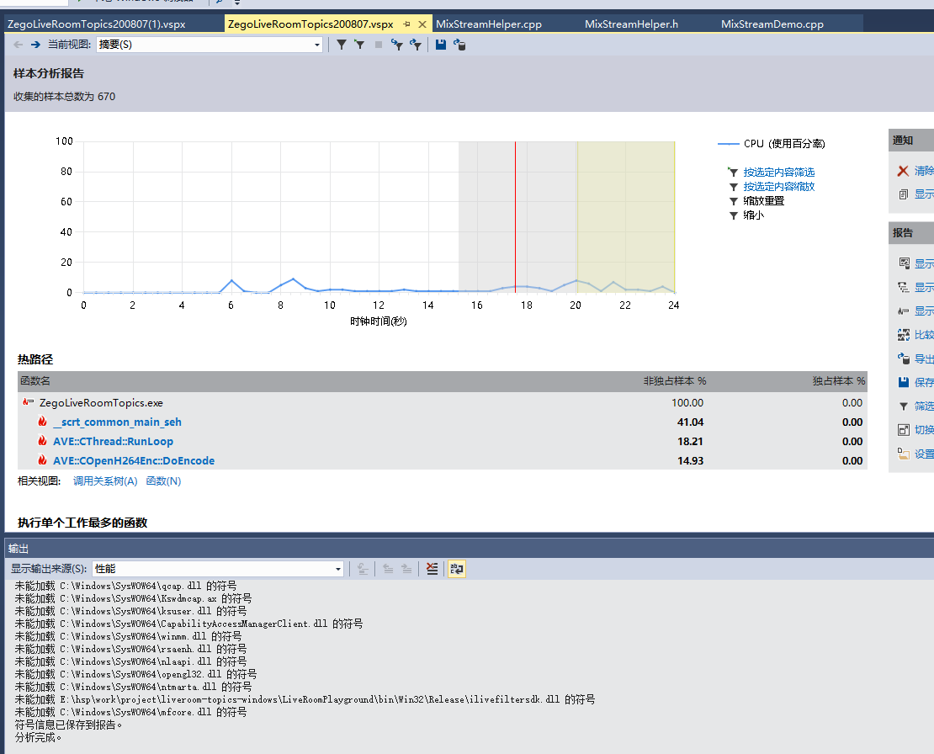Click 筛选 filter funnel in 报告 panel

tap(904, 406)
